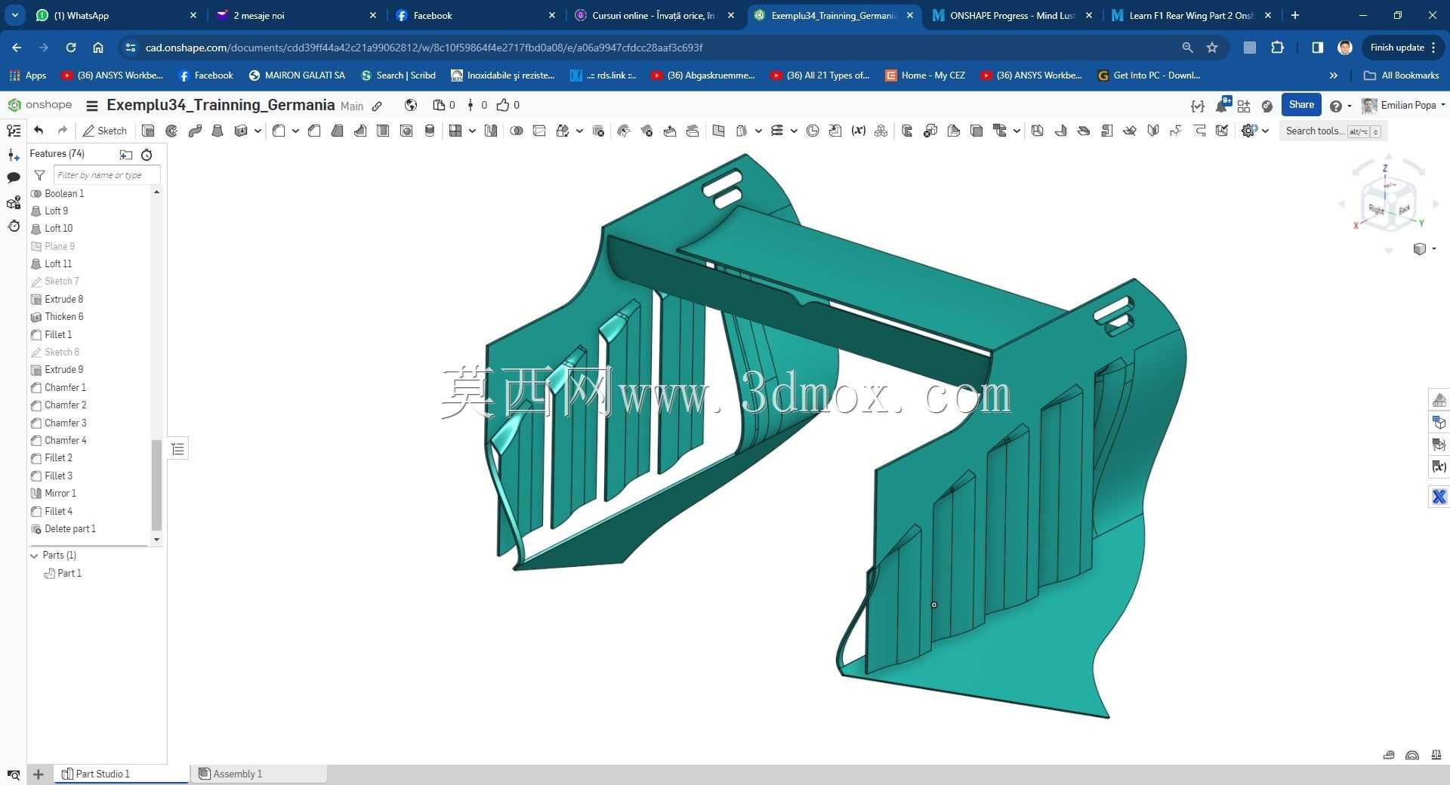The height and width of the screenshot is (785, 1450).
Task: Select the Rib tool icon
Action: click(x=360, y=131)
